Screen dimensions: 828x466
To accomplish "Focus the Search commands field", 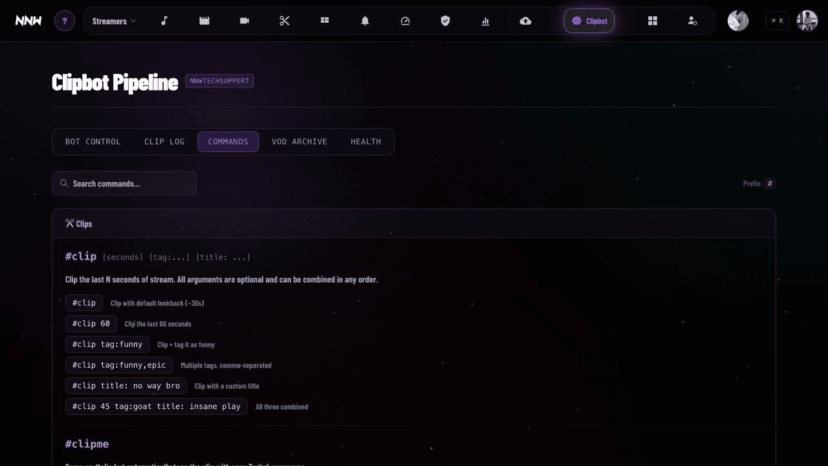I will [124, 183].
